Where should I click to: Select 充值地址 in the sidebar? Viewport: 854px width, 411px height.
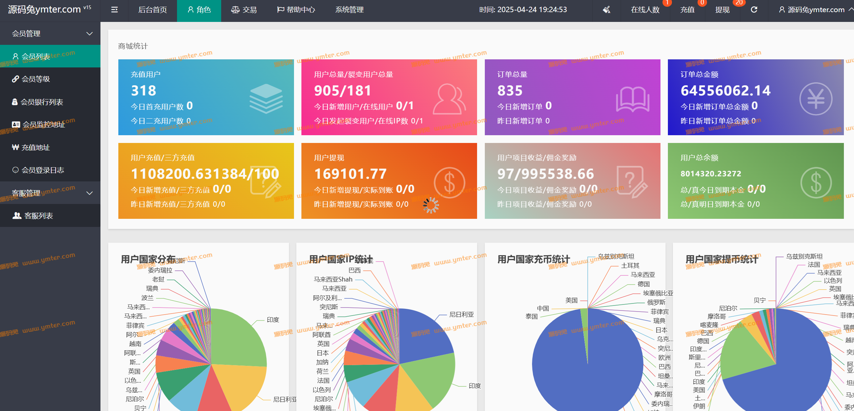50,147
